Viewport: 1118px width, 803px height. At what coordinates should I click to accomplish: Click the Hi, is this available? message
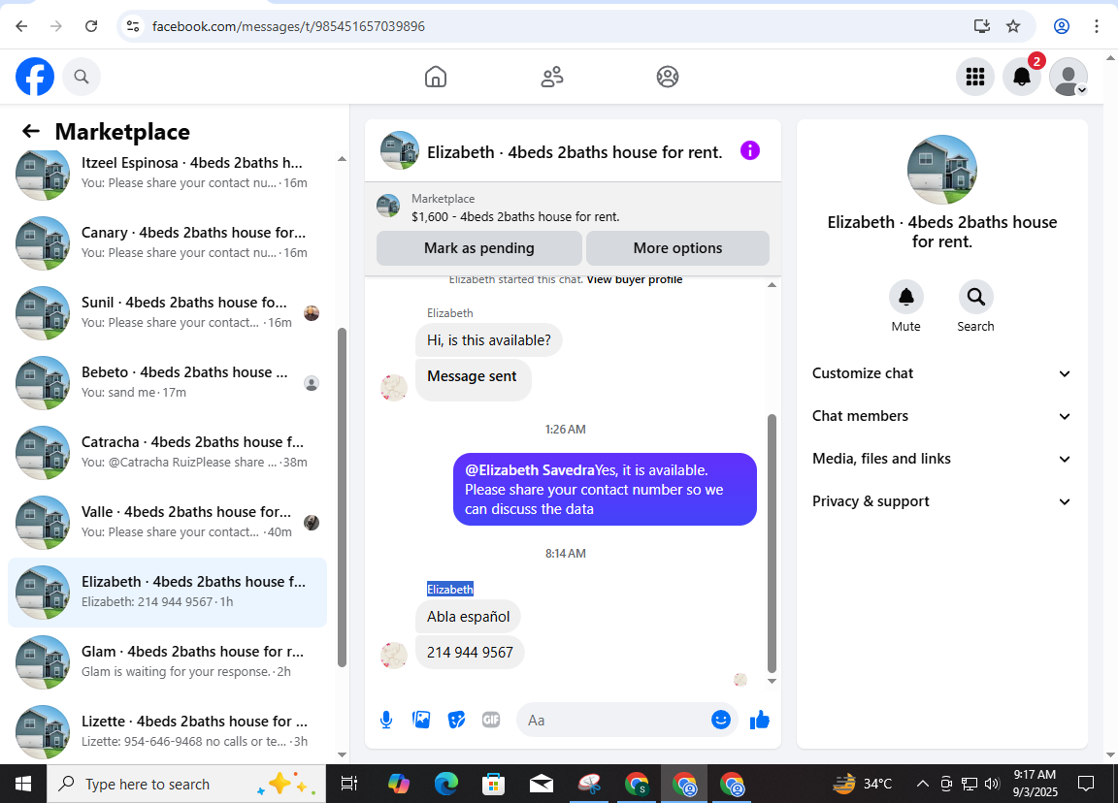click(489, 340)
